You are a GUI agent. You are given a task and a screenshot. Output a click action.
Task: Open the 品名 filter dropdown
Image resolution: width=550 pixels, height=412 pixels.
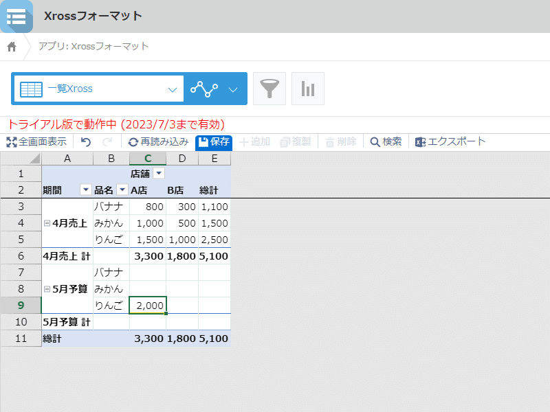[x=122, y=190]
